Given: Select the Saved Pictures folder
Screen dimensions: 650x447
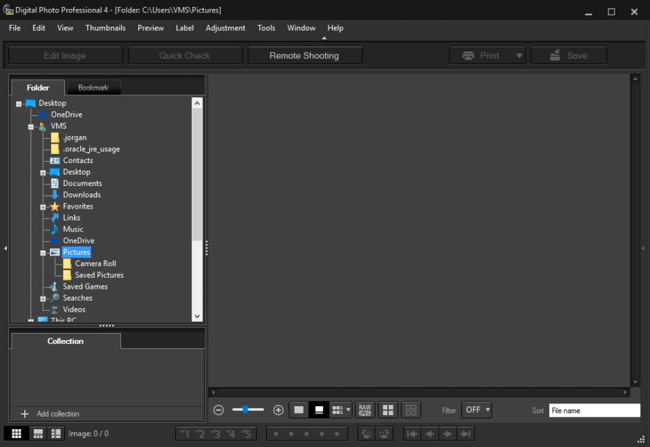Looking at the screenshot, I should pyautogui.click(x=99, y=275).
